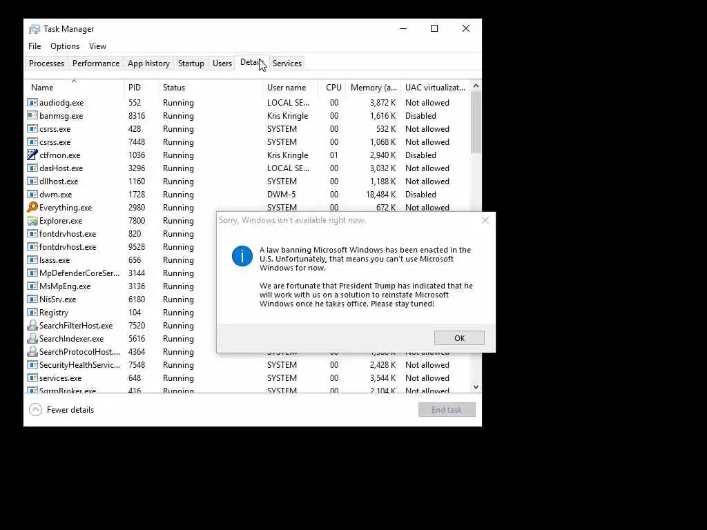Click the blue information icon in dialog
This screenshot has width=707, height=530.
coord(242,256)
